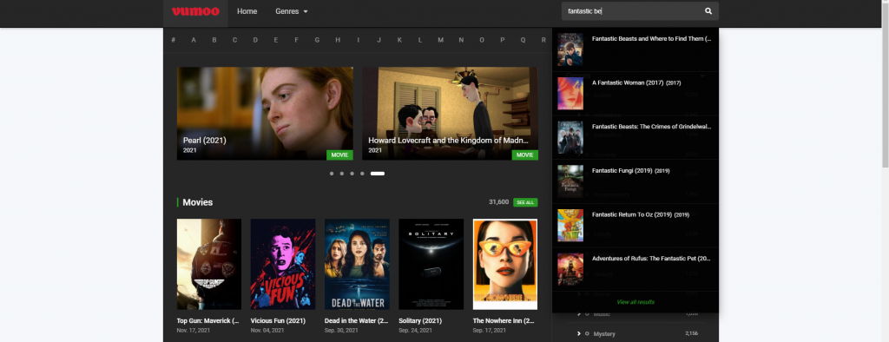
Task: Expand the Mystery genre chevron
Action: click(x=579, y=333)
